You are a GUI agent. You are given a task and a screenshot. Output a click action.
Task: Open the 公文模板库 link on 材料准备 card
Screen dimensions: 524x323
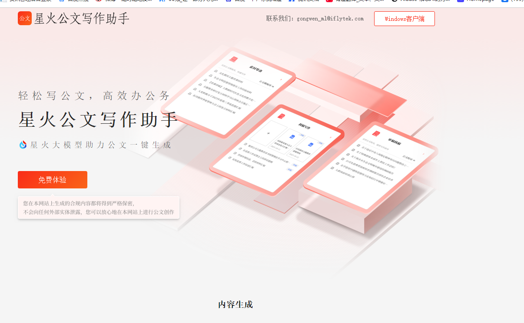pos(267,82)
